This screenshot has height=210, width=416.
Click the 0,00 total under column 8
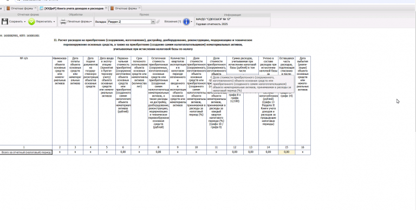158,152
